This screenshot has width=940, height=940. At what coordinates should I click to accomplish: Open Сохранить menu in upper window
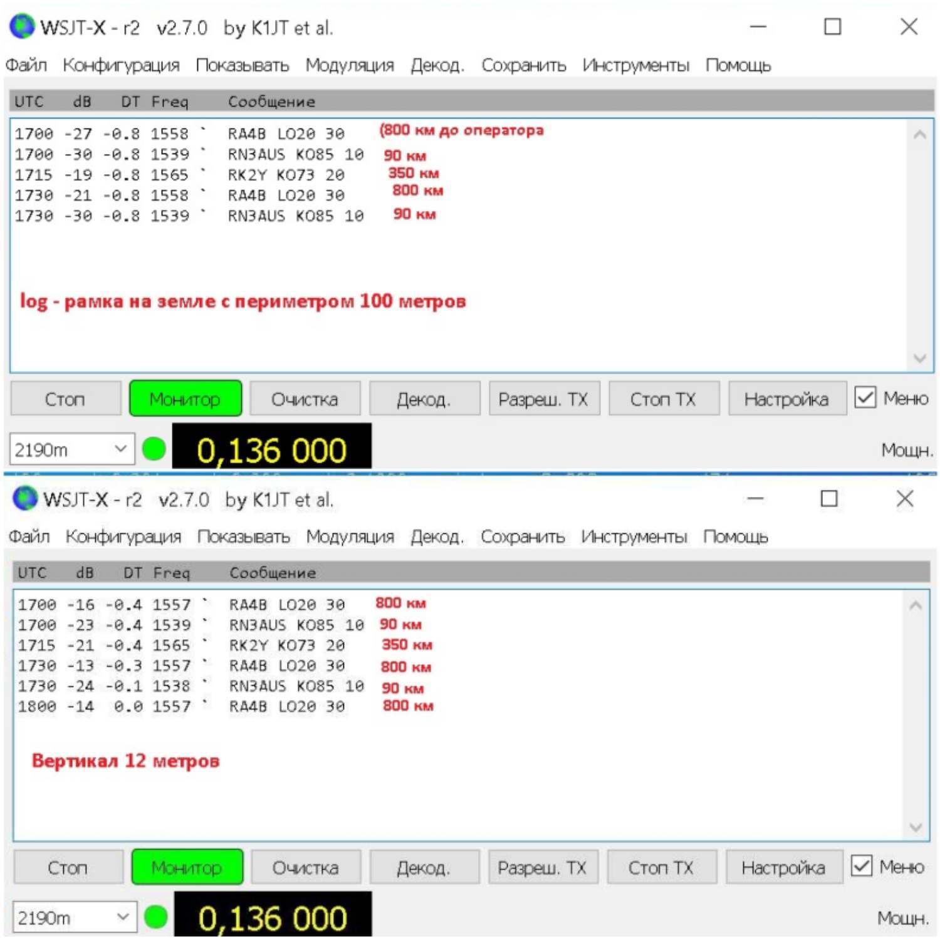click(523, 65)
